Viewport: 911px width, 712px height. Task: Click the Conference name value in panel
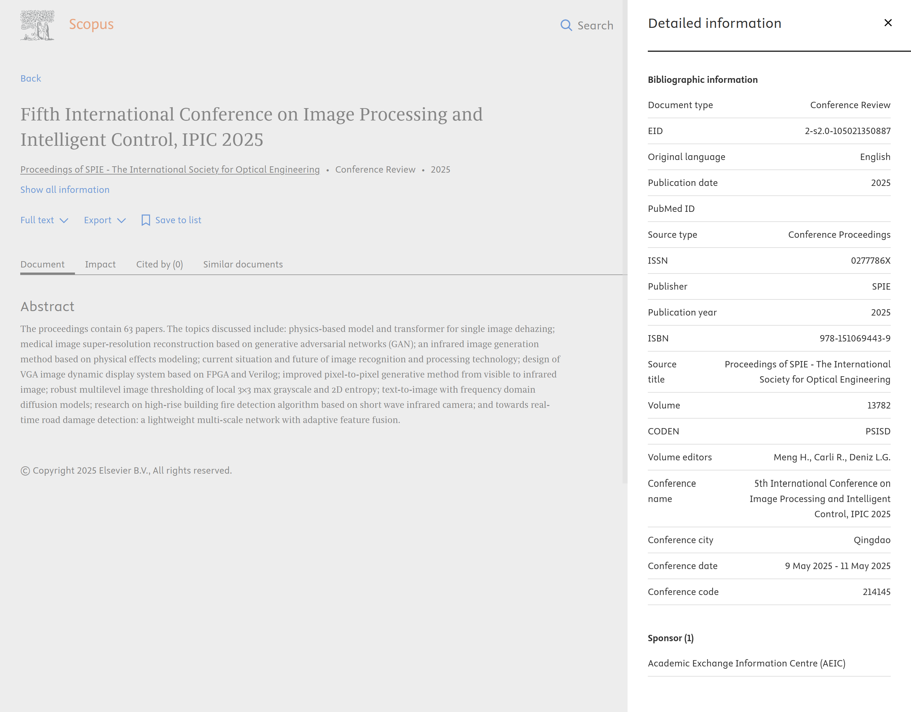820,499
